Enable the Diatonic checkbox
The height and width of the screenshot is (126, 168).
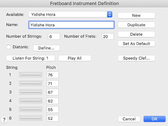pos(9,47)
